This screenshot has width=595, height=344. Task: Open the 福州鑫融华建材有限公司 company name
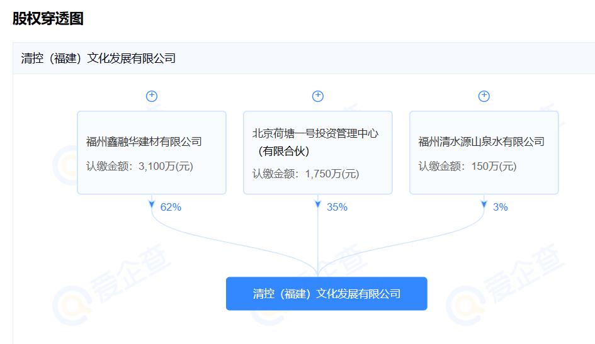(x=144, y=141)
